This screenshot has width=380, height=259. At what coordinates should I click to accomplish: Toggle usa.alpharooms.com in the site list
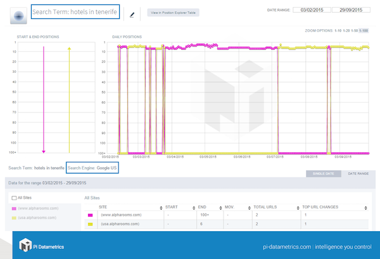pyautogui.click(x=34, y=218)
